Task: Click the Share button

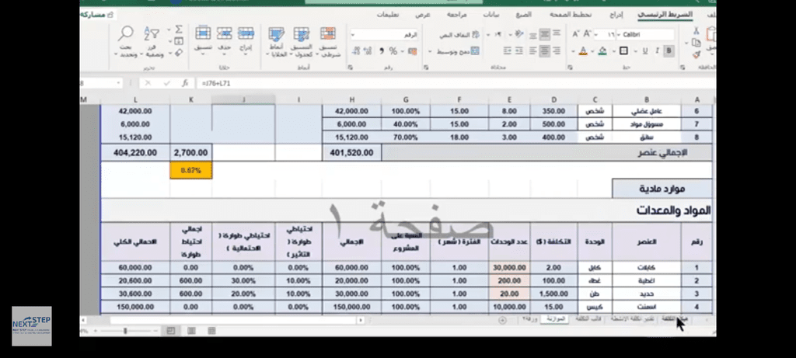Action: click(96, 15)
